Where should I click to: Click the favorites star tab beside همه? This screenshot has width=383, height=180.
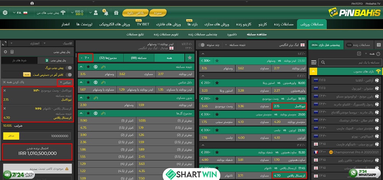tap(190, 58)
